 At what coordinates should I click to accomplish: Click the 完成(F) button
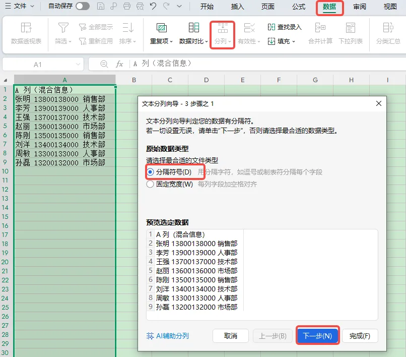click(360, 336)
